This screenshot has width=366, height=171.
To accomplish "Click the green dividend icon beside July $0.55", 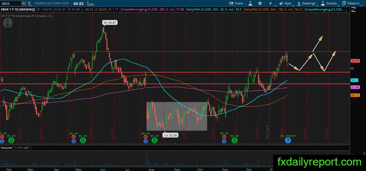I will [x=155, y=141].
